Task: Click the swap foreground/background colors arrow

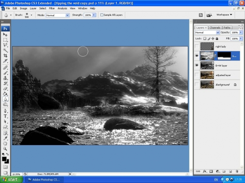Action: [7, 154]
